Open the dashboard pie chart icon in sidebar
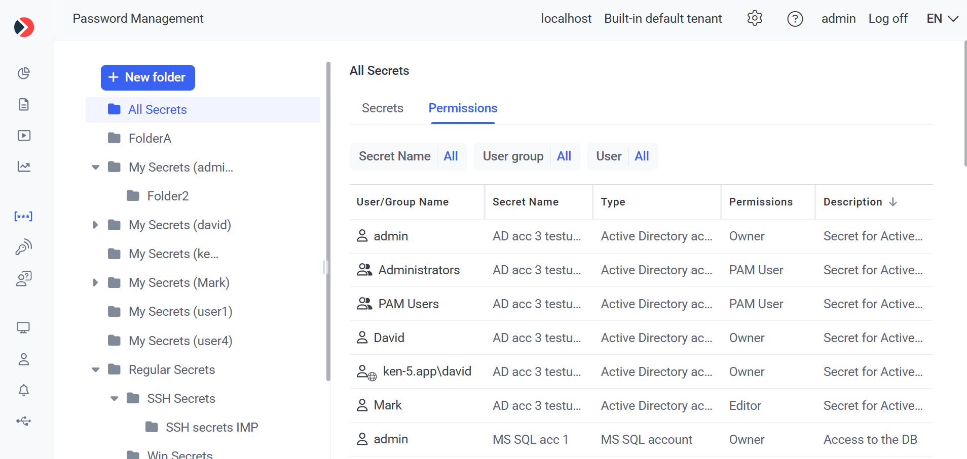 pos(24,73)
